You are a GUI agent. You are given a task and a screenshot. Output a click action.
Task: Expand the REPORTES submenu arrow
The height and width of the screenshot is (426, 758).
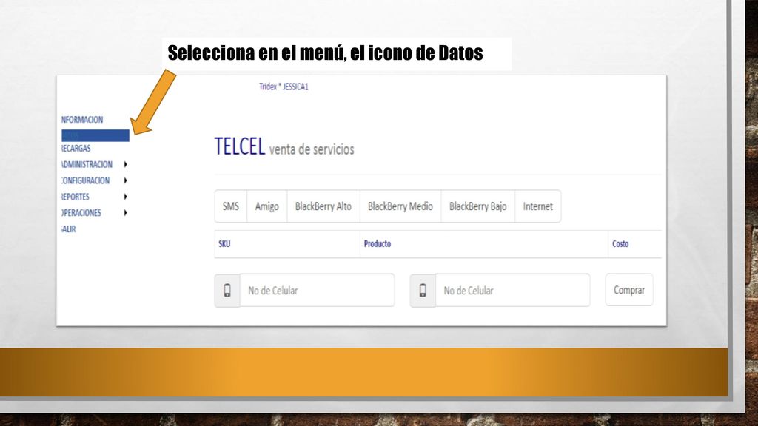125,197
